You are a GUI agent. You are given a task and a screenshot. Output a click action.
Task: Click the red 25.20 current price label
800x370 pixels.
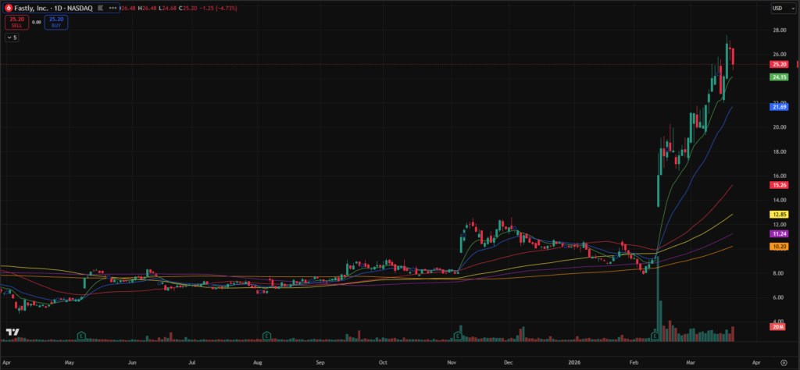click(778, 64)
